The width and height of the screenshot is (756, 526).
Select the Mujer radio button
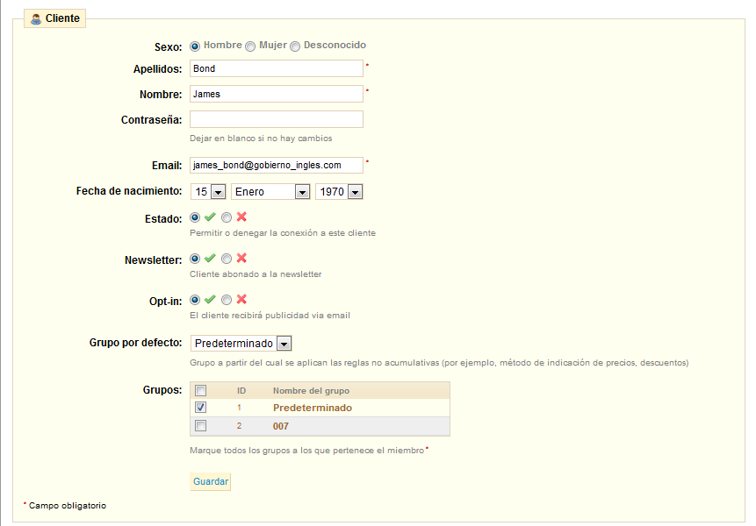[250, 46]
